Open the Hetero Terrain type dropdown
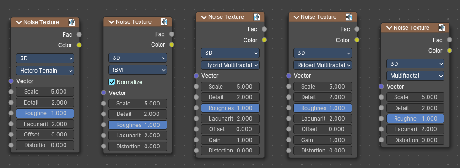Screen dimensions: 460x168 pyautogui.click(x=45, y=71)
